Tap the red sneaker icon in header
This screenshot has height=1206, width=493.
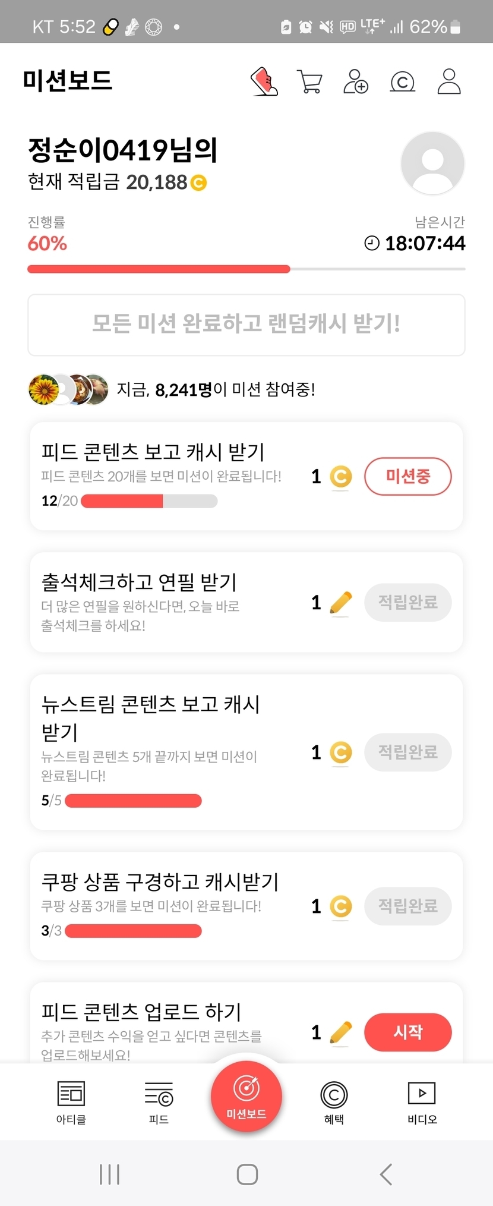[x=264, y=81]
